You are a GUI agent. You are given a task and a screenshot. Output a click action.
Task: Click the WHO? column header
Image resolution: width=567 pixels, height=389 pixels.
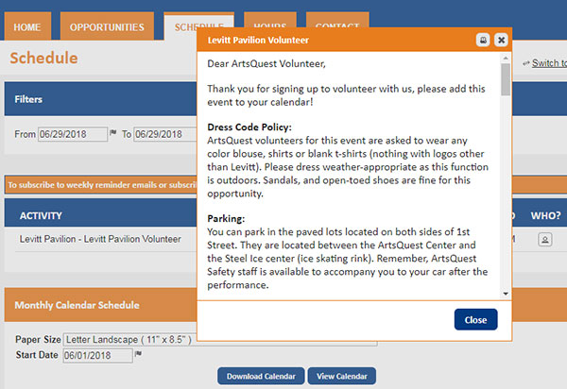pyautogui.click(x=545, y=215)
